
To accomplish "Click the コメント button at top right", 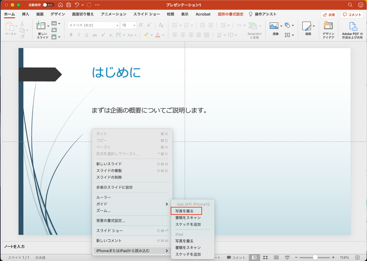I will 352,15.
